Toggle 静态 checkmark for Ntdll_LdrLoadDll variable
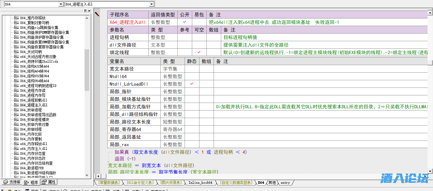The width and height of the screenshot is (433, 191). pos(192,84)
